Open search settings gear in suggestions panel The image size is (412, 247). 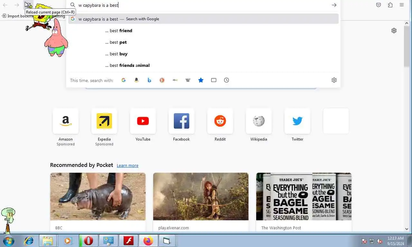tap(334, 80)
